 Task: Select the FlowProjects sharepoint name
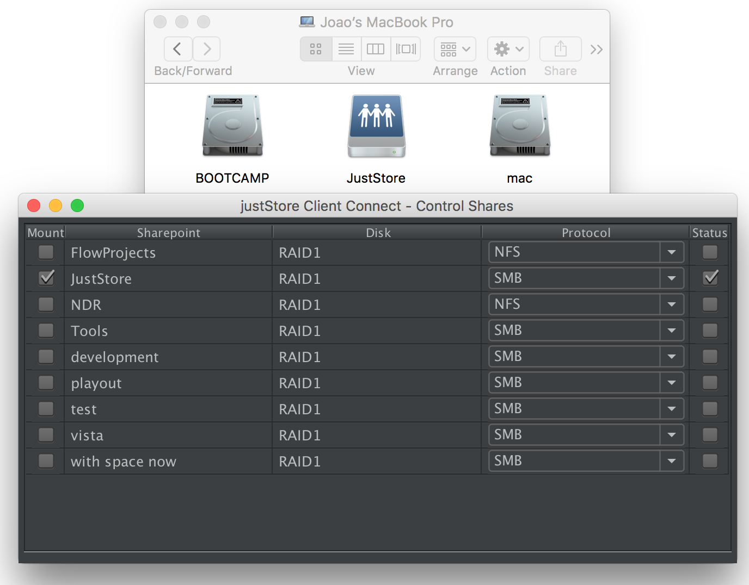(x=113, y=253)
